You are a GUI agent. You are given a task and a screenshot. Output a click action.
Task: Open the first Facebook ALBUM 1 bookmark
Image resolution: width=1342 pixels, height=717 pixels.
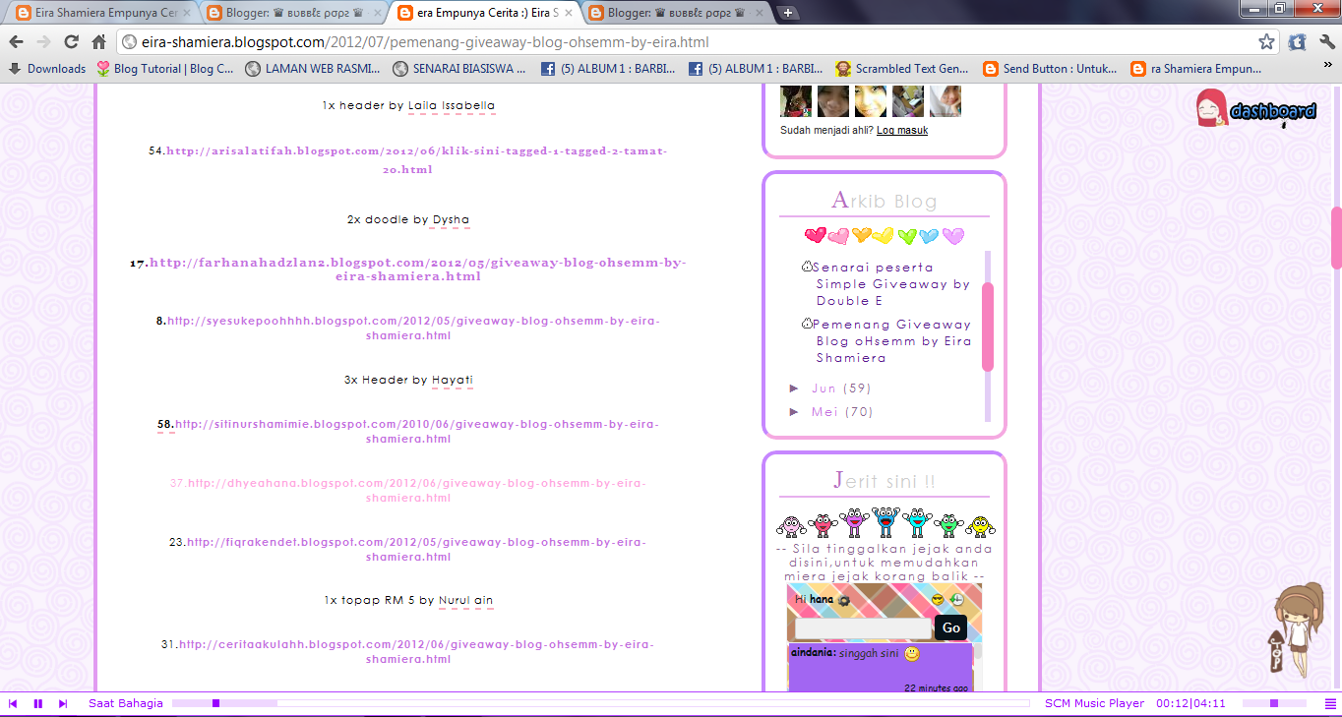[607, 69]
